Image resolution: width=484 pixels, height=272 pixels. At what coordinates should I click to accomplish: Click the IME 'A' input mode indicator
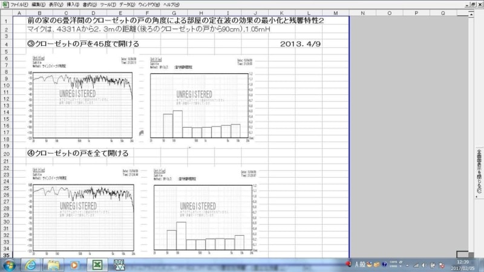click(x=356, y=265)
